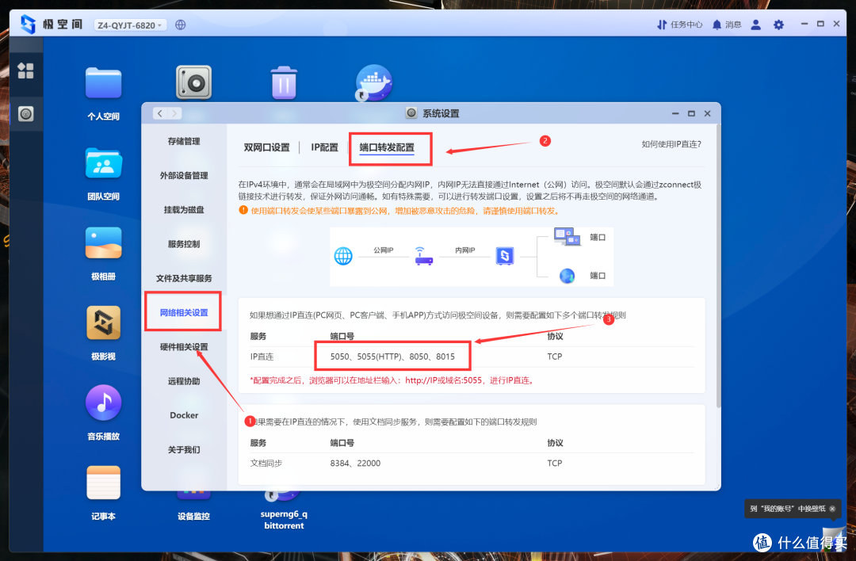Open the 音乐播放 music app
Screen dimensions: 856x561
(x=103, y=403)
